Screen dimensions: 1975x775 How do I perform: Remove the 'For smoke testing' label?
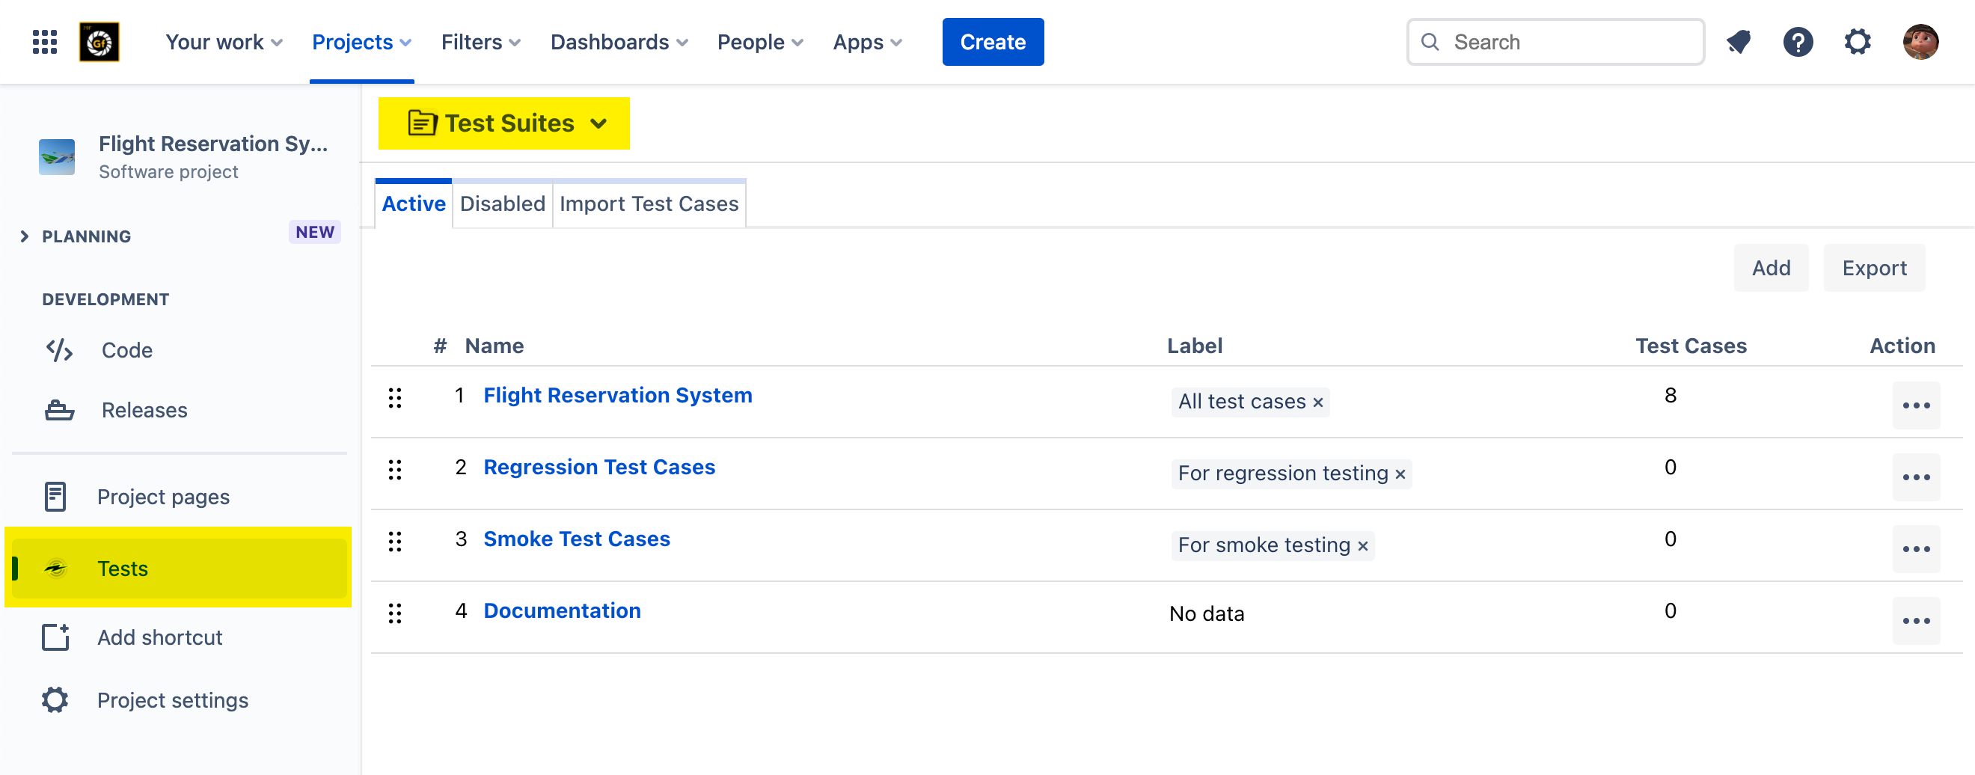(1362, 547)
